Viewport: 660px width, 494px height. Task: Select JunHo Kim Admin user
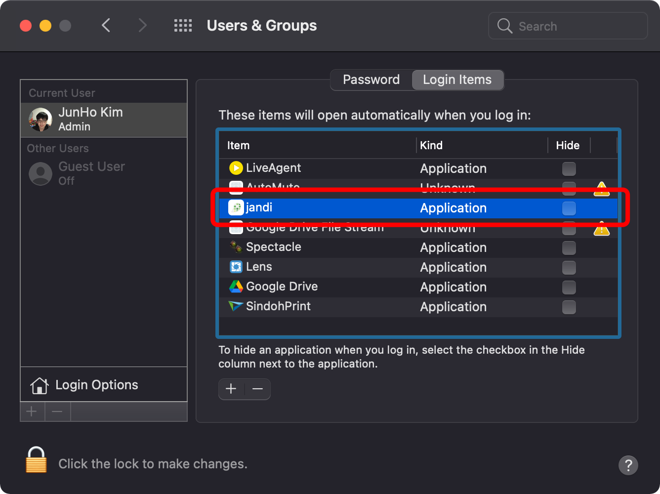coord(104,120)
